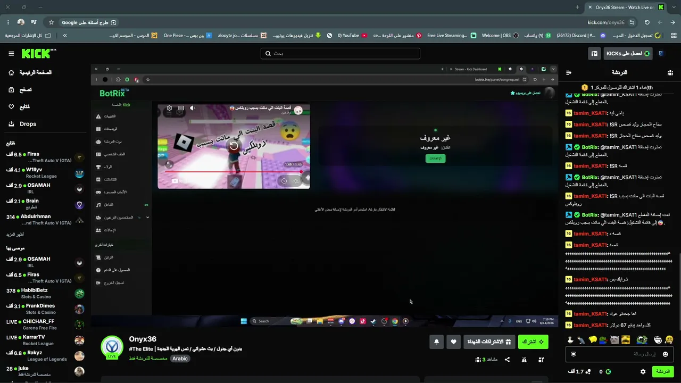Expand the bookmarks overflow chevron
The height and width of the screenshot is (383, 681).
click(65, 36)
